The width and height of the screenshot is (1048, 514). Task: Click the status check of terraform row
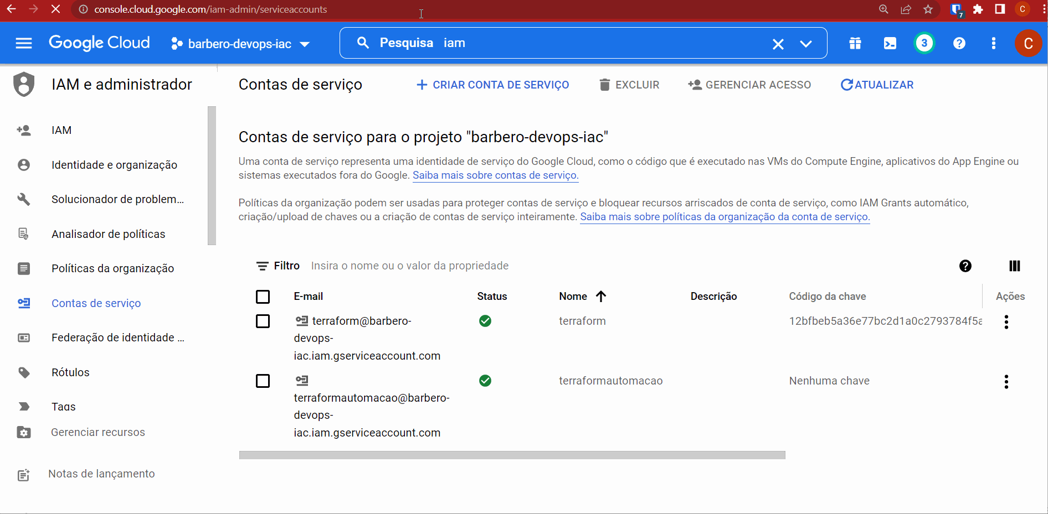pos(485,321)
